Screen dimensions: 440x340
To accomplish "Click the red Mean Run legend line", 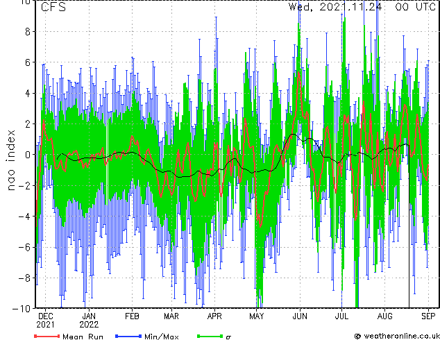I will [47, 336].
